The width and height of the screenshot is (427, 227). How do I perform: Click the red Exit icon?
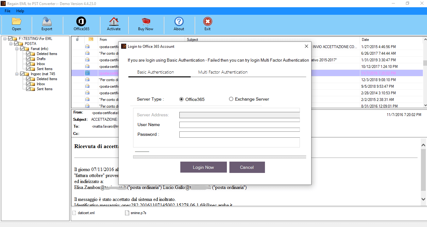pos(207,21)
